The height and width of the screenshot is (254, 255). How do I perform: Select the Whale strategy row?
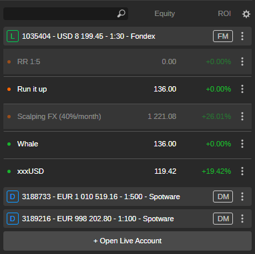(127, 144)
